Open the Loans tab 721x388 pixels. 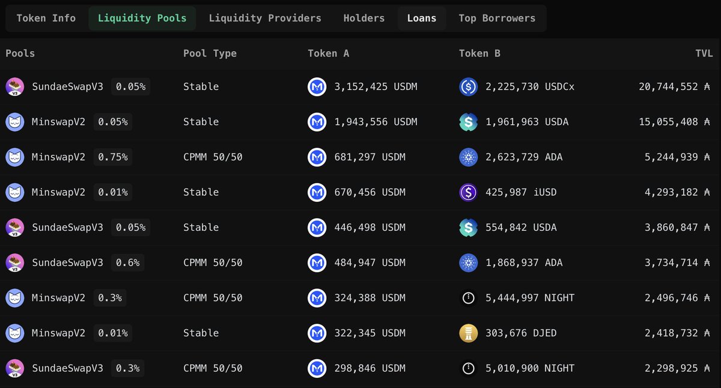point(422,18)
